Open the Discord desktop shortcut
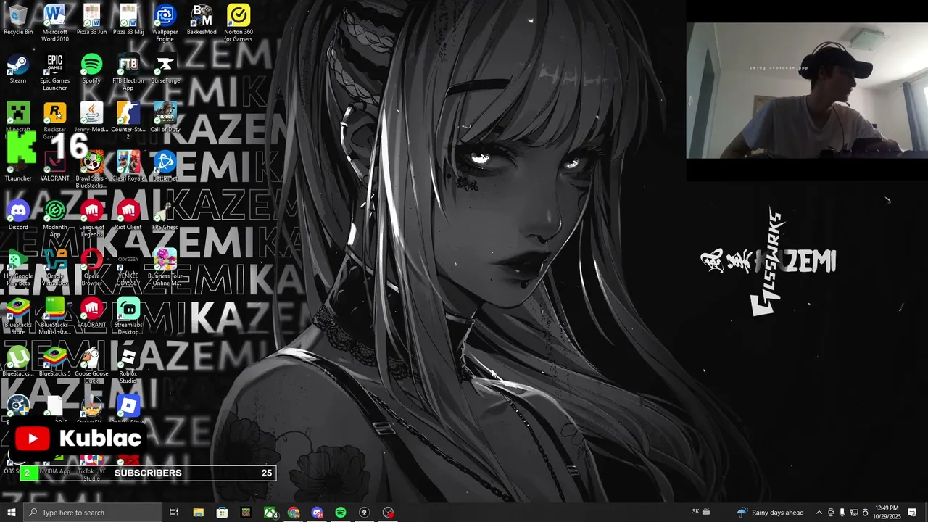Image resolution: width=928 pixels, height=522 pixels. (18, 215)
